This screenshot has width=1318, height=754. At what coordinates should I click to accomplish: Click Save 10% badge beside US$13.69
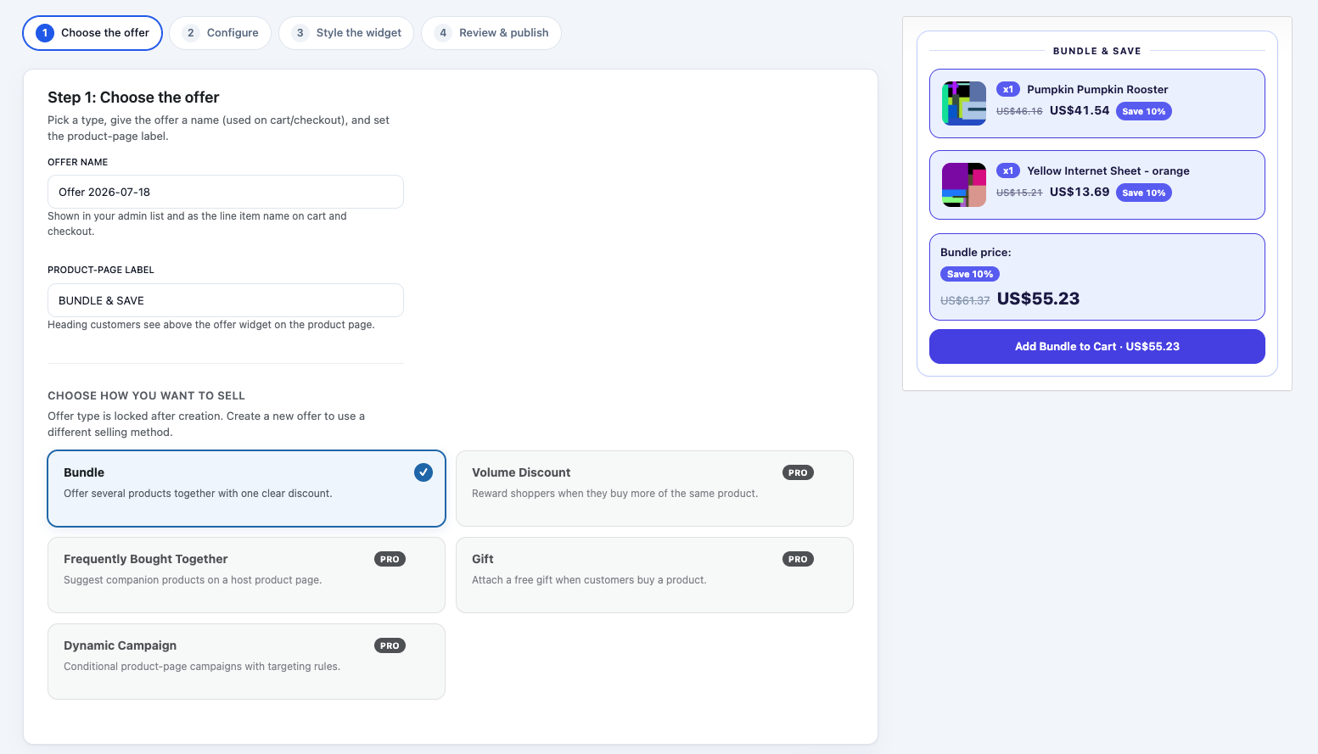coord(1144,193)
